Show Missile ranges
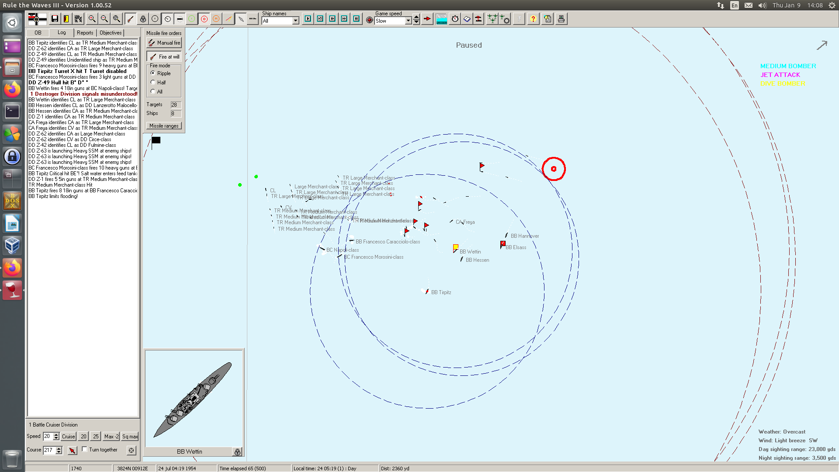Screen dimensions: 839x472 (164, 126)
